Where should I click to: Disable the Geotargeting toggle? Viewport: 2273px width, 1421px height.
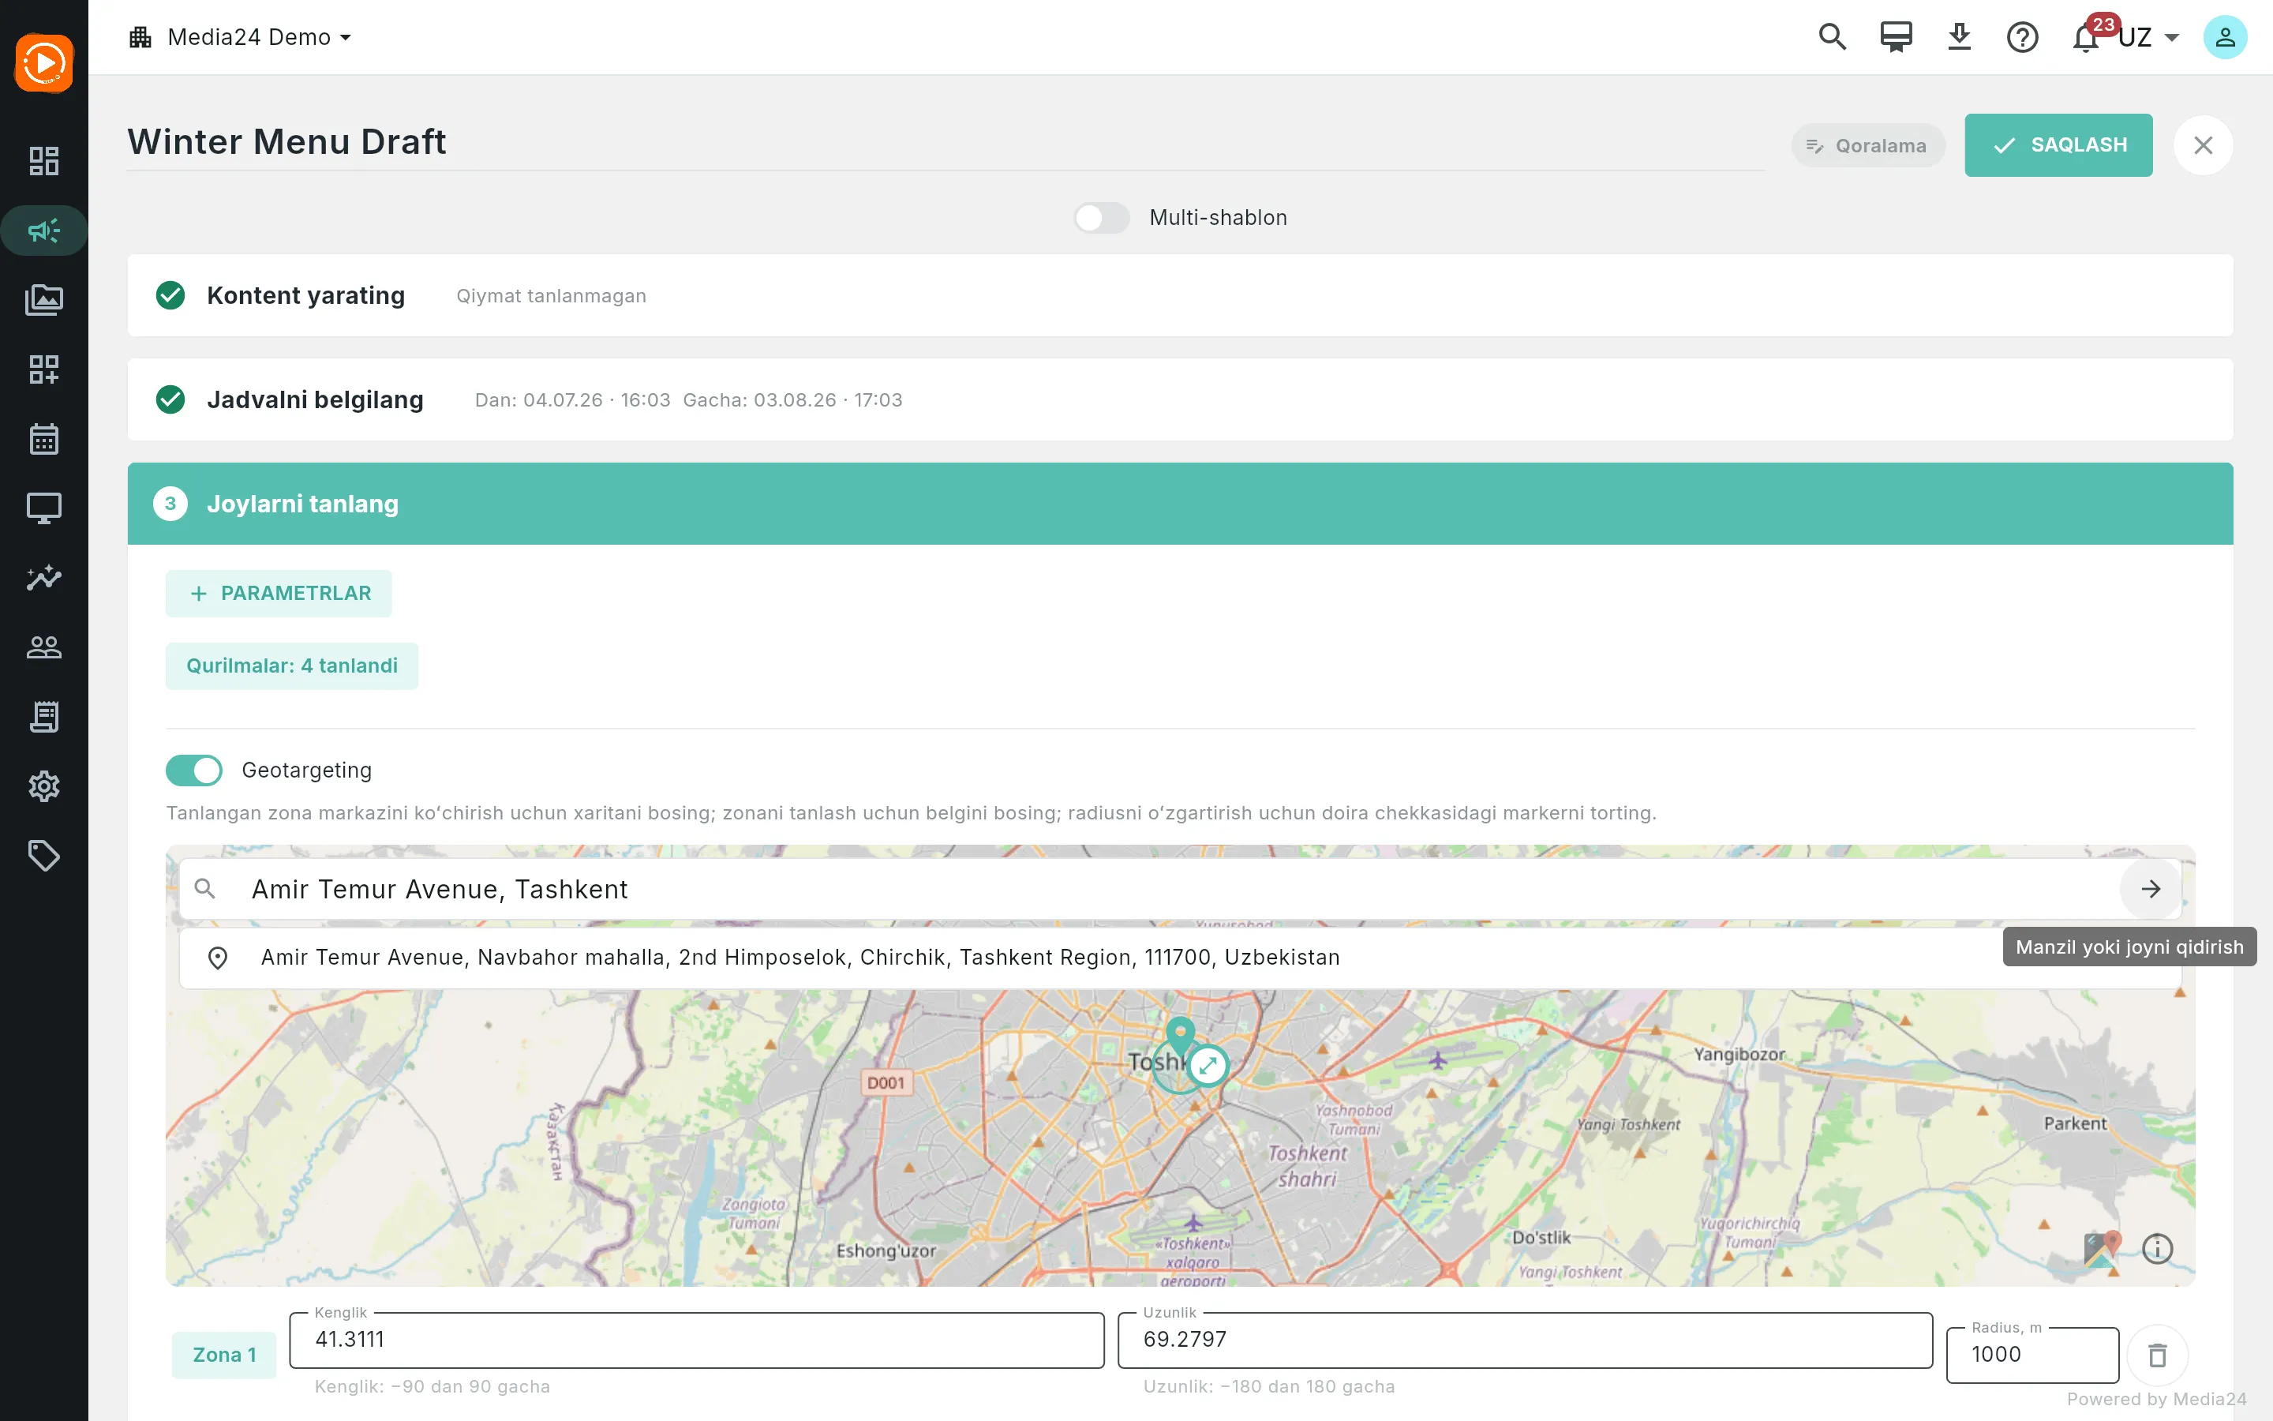[194, 770]
